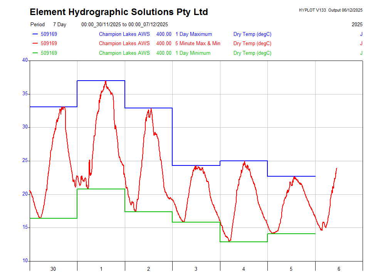The height and width of the screenshot is (280, 373).
Task: Click the red line legend swatch
Action: pyautogui.click(x=35, y=44)
